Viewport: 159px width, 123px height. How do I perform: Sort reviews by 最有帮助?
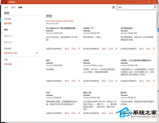click(8, 23)
